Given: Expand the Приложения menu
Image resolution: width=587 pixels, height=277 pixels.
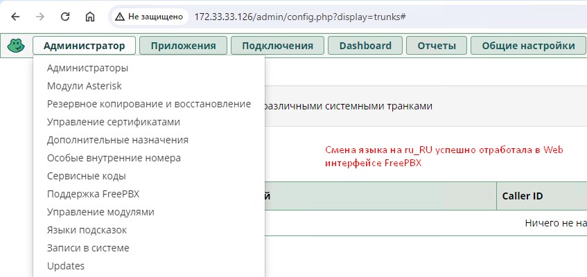Looking at the screenshot, I should 183,46.
